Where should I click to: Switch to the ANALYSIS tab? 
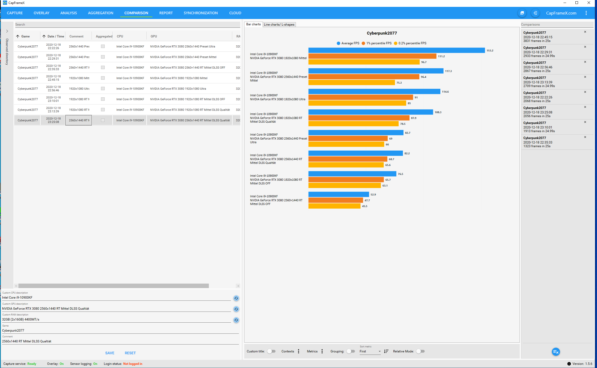pyautogui.click(x=69, y=13)
